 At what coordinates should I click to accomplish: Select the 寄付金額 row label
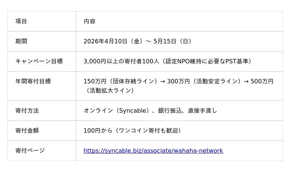coord(27,130)
